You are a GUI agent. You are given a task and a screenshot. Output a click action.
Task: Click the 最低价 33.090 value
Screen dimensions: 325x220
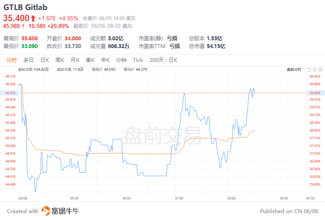tap(29, 46)
